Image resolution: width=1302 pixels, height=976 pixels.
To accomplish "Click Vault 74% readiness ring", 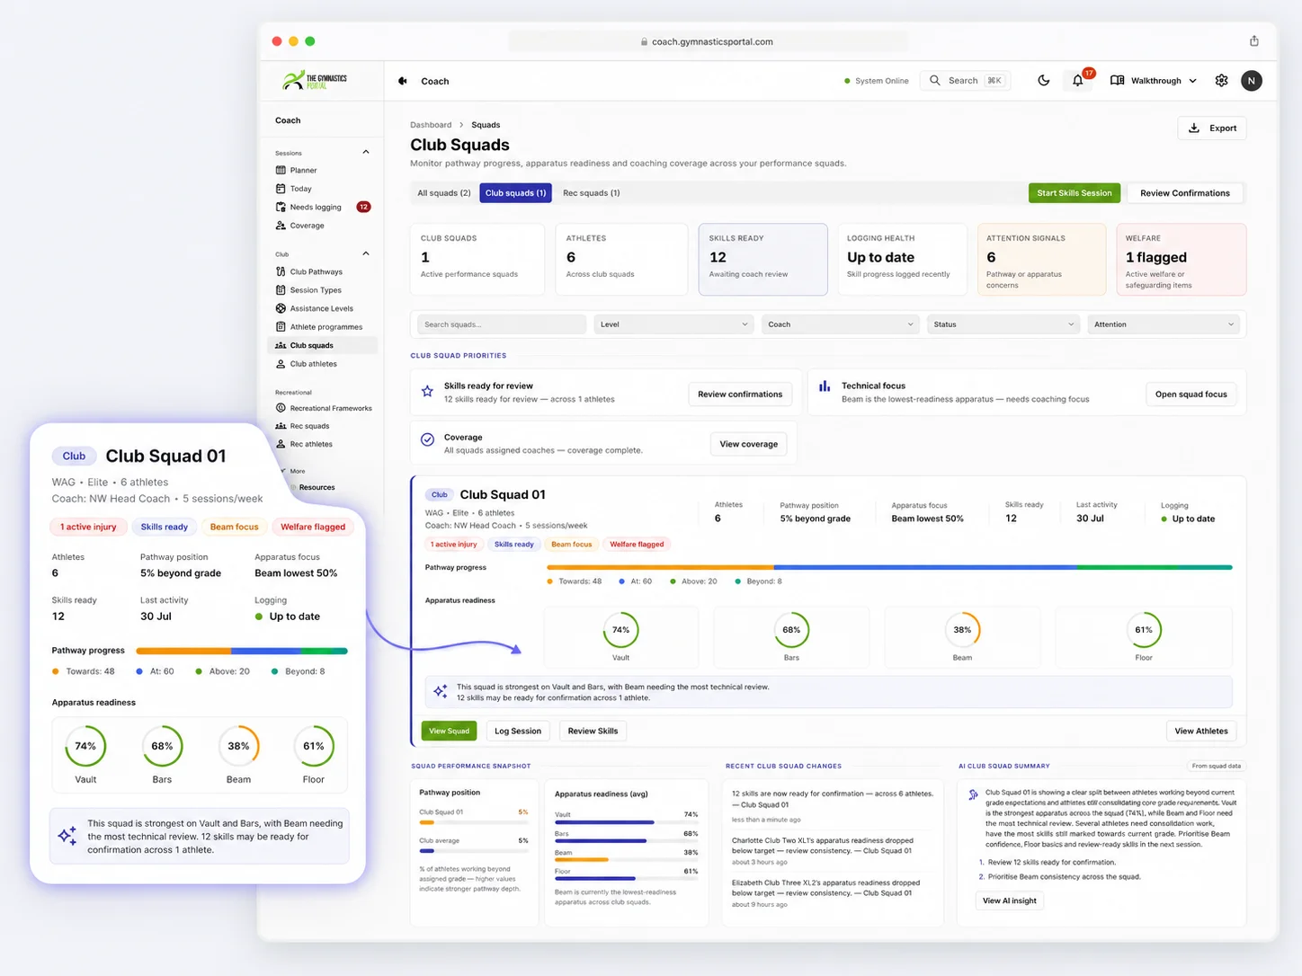I will tap(620, 630).
